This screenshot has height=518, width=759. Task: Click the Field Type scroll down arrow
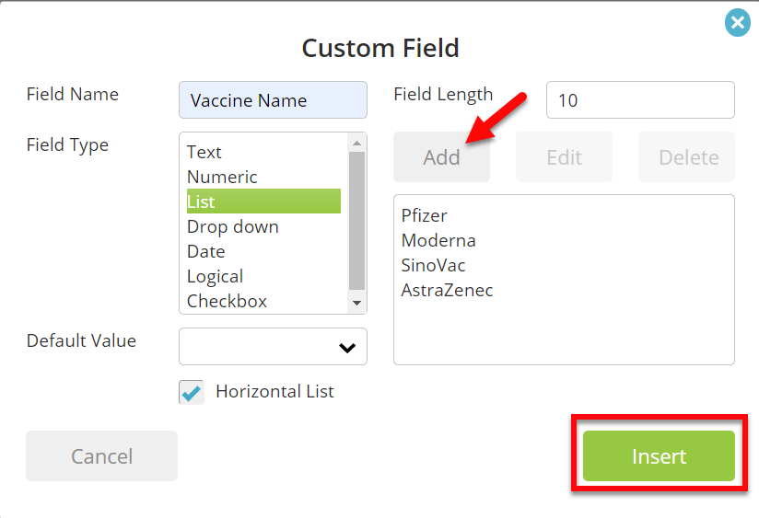356,304
